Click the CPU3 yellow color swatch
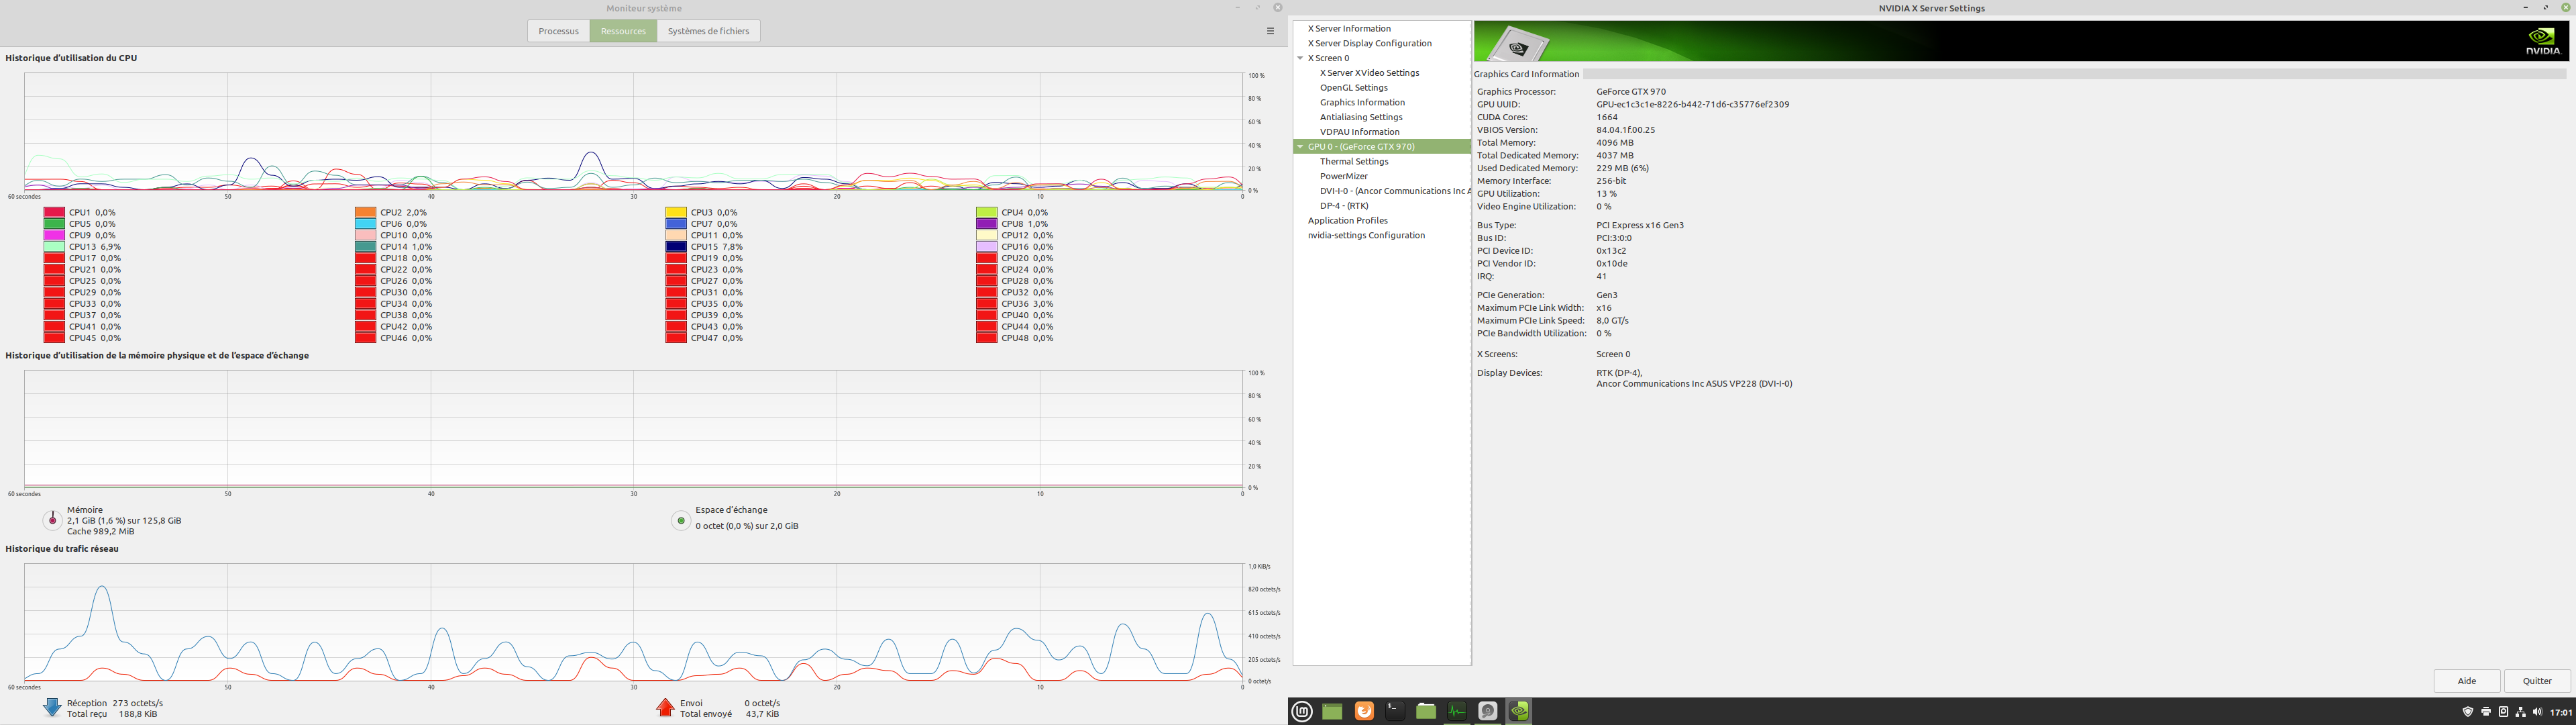This screenshot has height=725, width=2576. [x=676, y=212]
